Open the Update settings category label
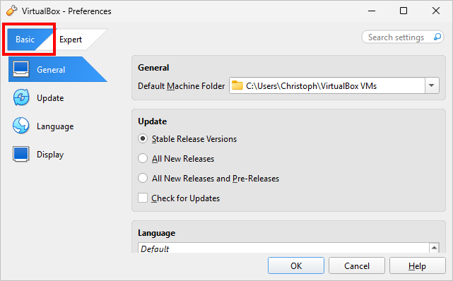The height and width of the screenshot is (281, 453). (x=50, y=98)
